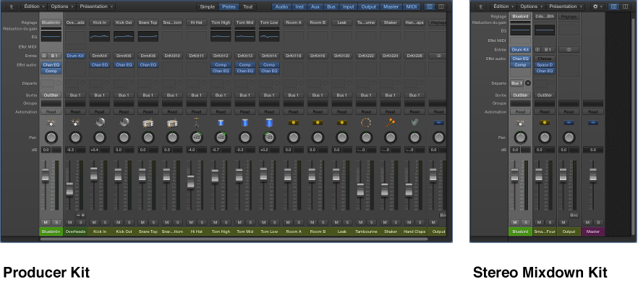Click the D button on the Master channel

pos(597,222)
